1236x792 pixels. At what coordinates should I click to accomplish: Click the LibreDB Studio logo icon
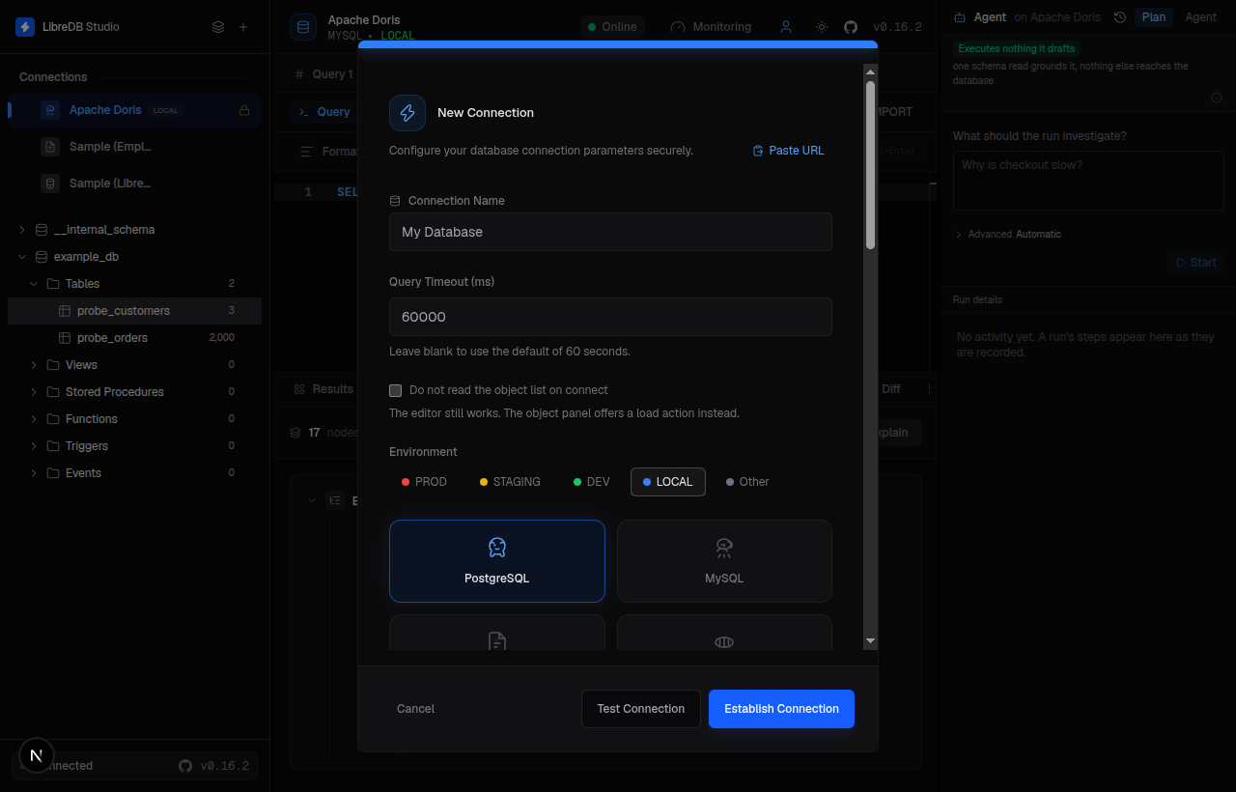coord(25,27)
